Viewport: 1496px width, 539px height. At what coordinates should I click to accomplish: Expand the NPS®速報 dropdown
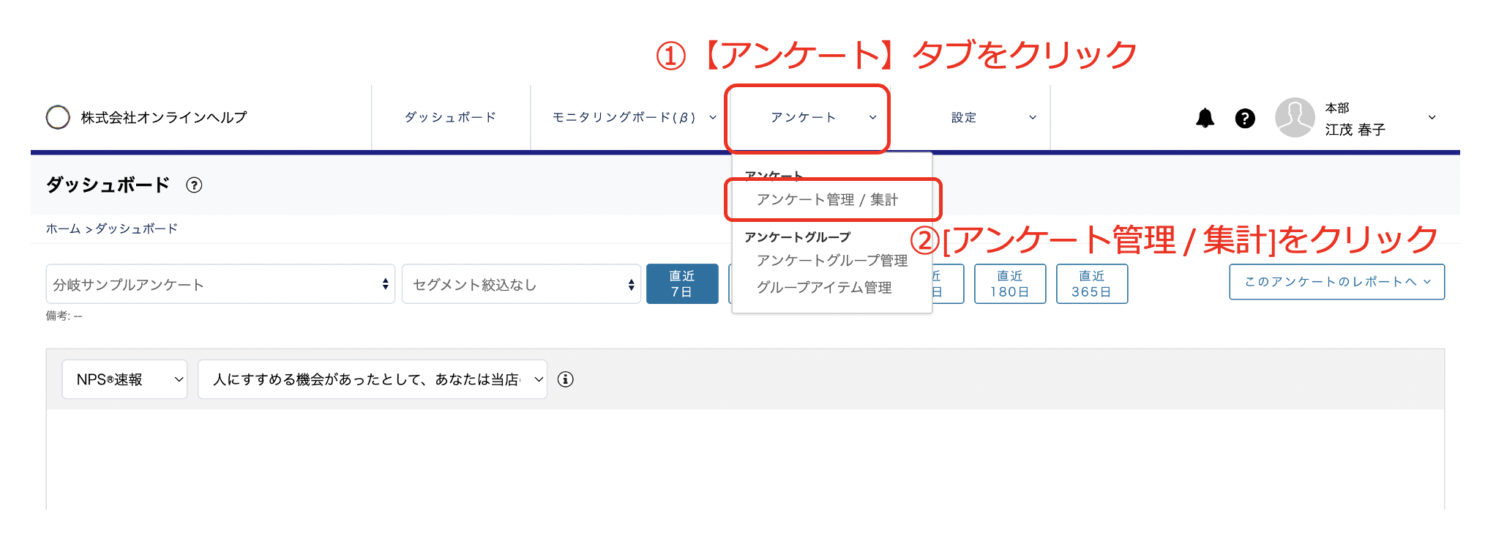click(x=124, y=379)
